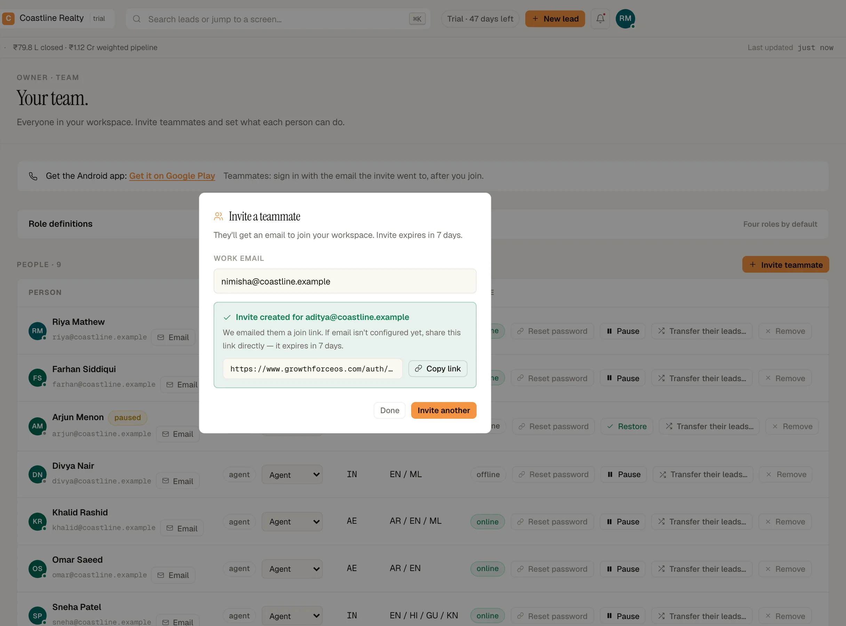The width and height of the screenshot is (846, 626).
Task: Select the invite join link URL field
Action: (x=312, y=369)
